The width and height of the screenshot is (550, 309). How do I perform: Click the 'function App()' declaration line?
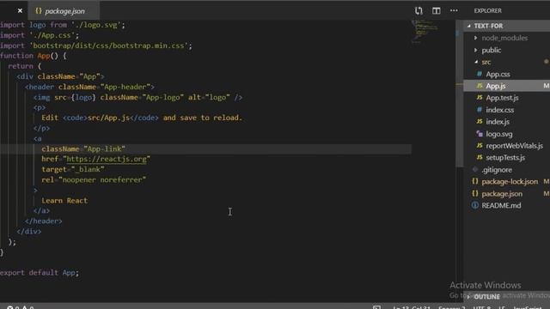tap(33, 56)
